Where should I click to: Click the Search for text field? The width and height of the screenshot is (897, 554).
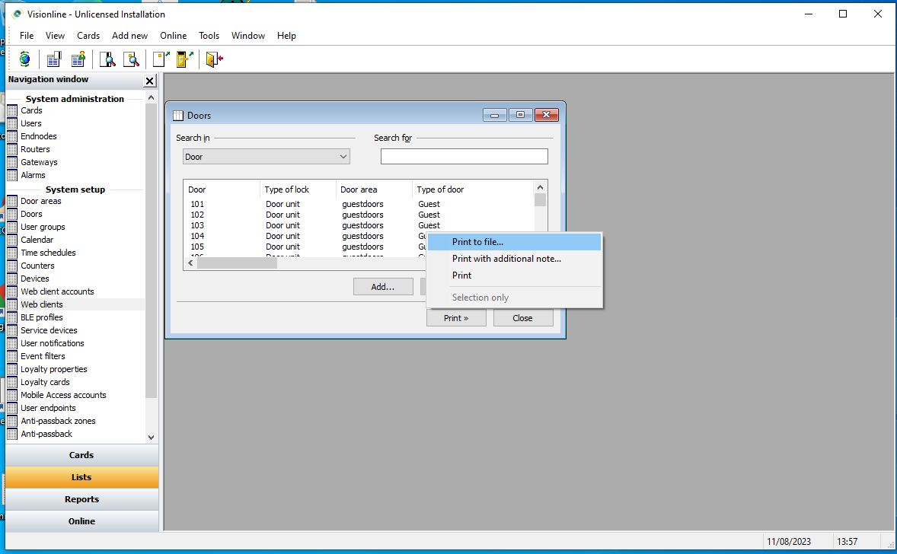[x=464, y=157]
